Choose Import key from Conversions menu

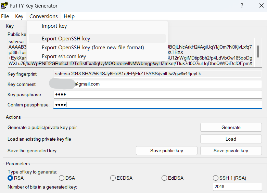pos(97,26)
